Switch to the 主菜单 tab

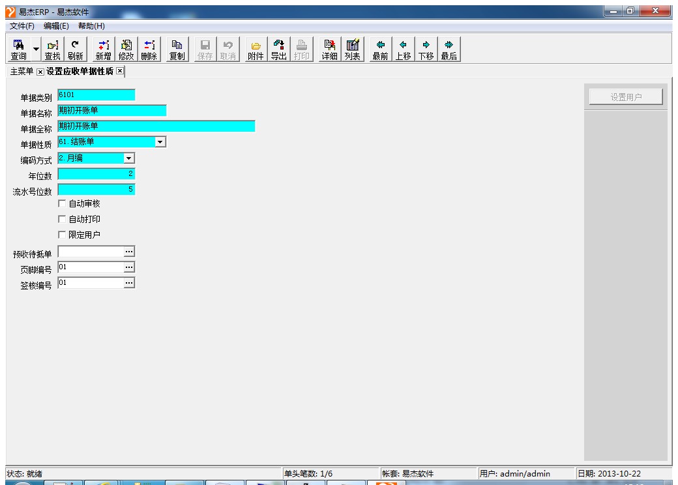21,71
